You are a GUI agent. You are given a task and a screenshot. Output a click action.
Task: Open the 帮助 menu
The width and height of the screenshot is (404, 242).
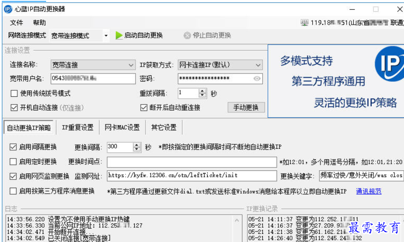[x=39, y=23]
